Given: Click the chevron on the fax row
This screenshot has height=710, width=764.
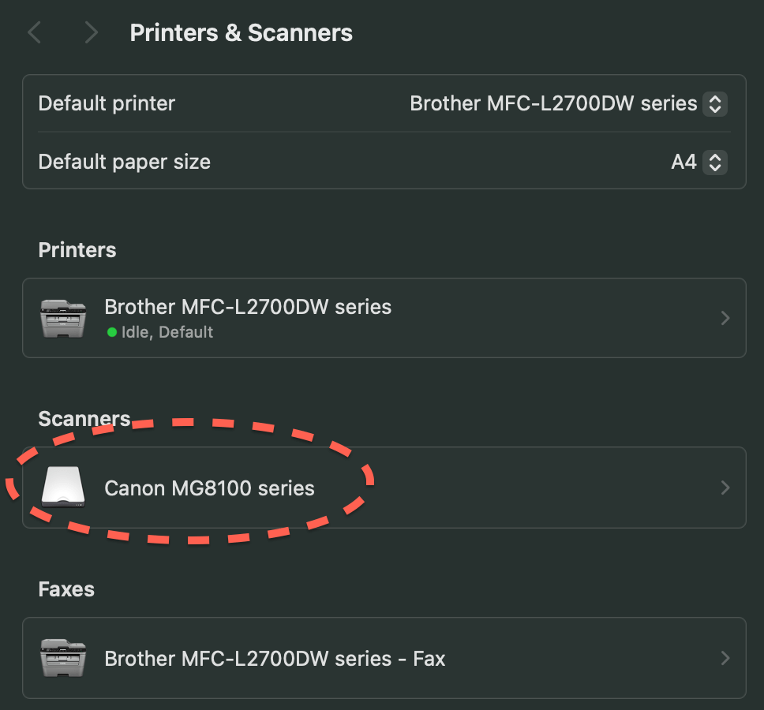Looking at the screenshot, I should pyautogui.click(x=725, y=657).
